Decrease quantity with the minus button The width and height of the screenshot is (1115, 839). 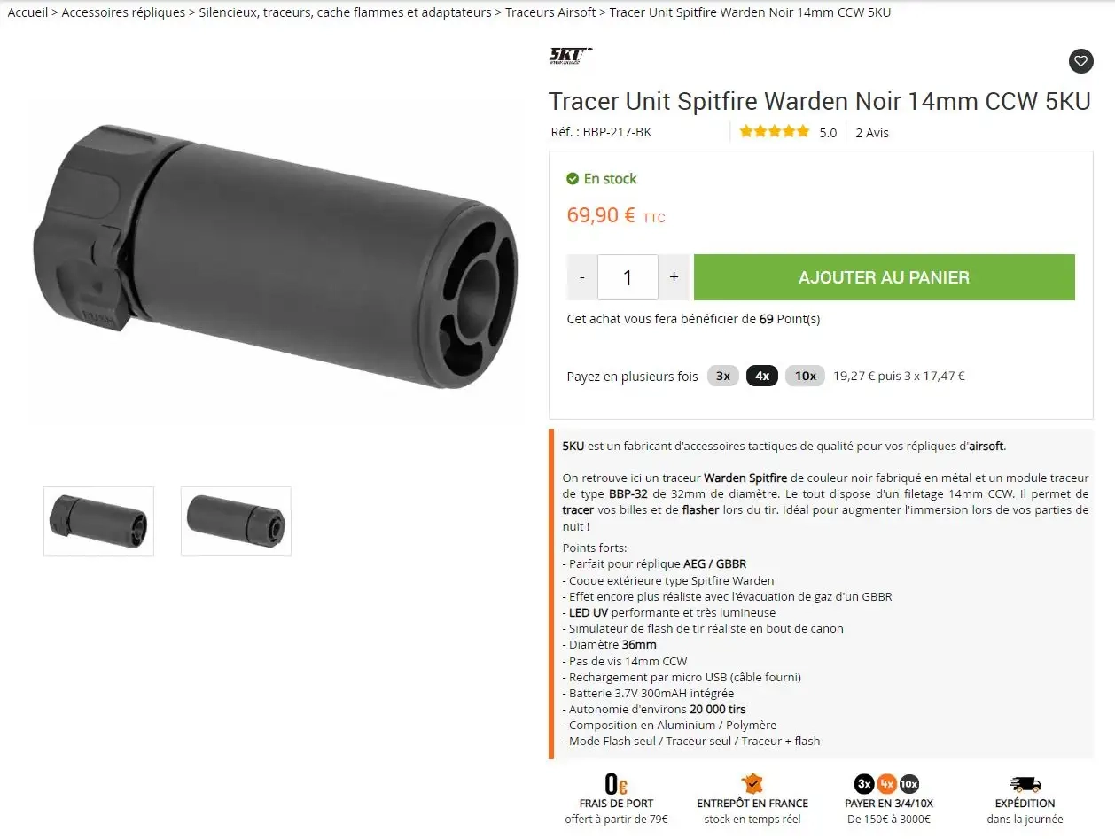pos(582,277)
